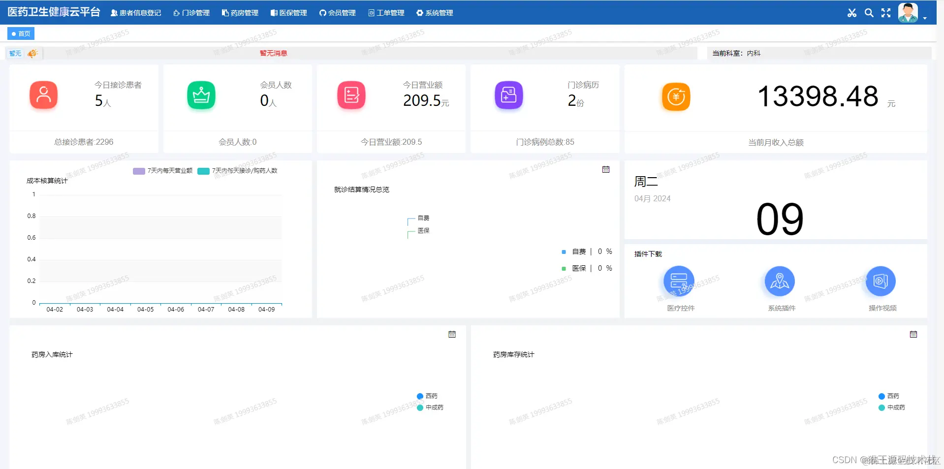The height and width of the screenshot is (469, 944).
Task: Expand the 系统管理 navigation menu
Action: [x=434, y=13]
